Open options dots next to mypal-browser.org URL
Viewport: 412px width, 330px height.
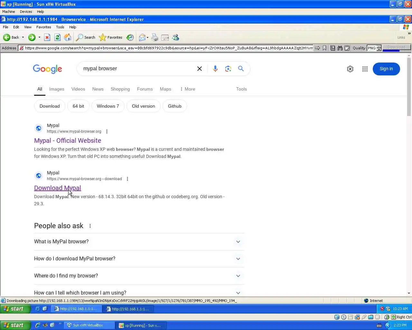tap(107, 131)
